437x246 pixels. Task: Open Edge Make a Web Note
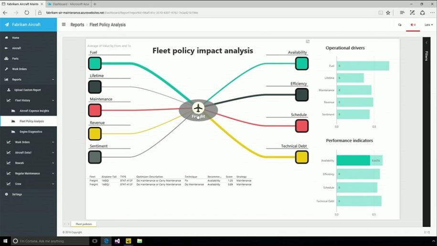[412, 13]
